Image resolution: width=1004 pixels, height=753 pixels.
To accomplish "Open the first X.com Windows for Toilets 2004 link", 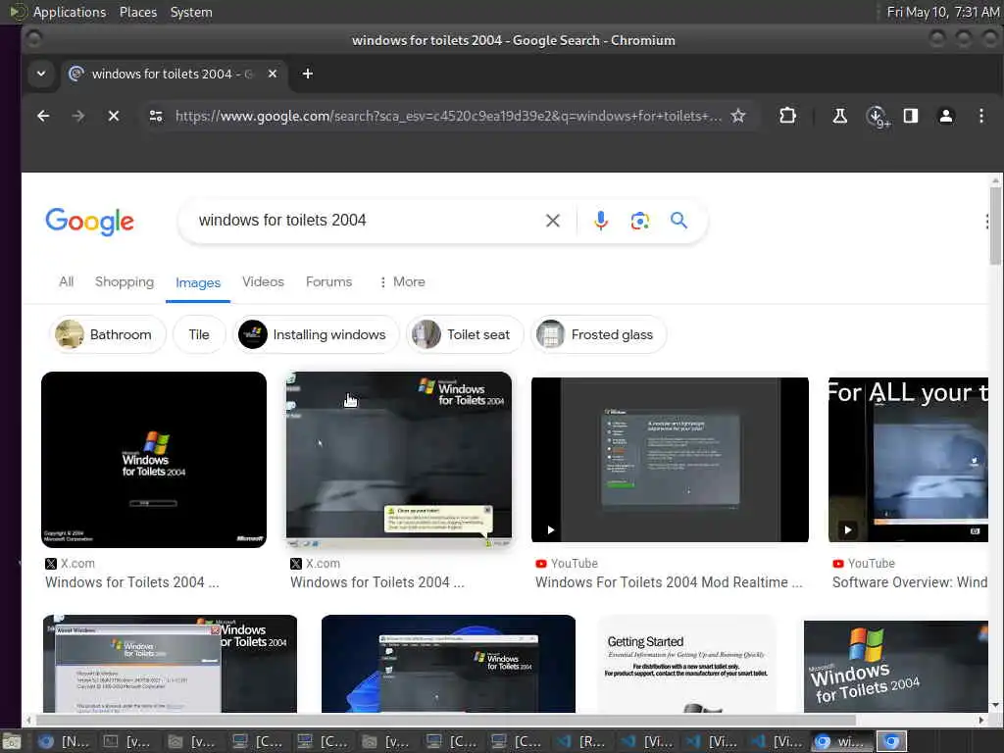I will (x=132, y=582).
